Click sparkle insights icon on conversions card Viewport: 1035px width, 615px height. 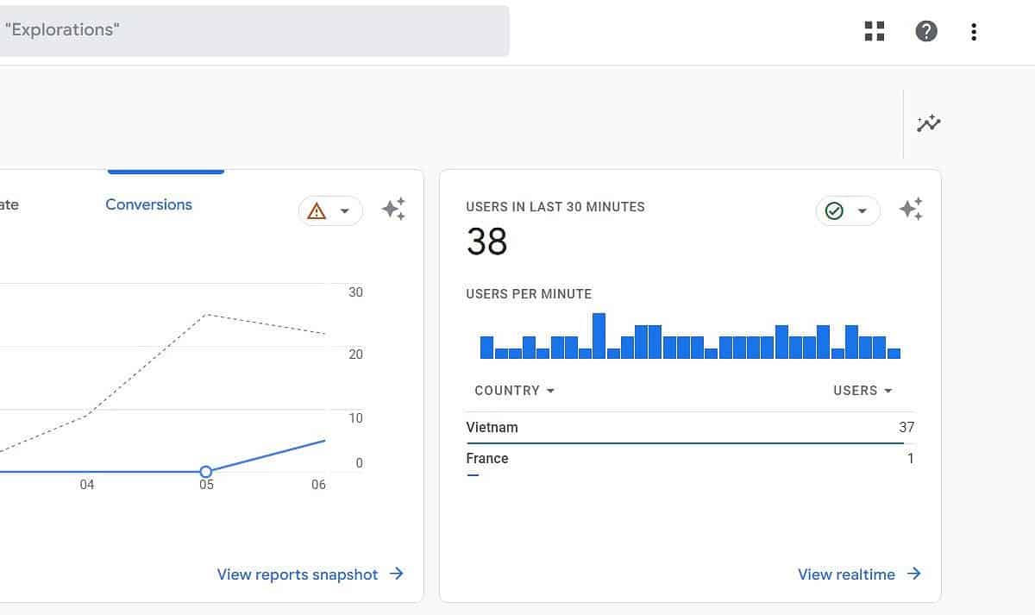(x=393, y=210)
